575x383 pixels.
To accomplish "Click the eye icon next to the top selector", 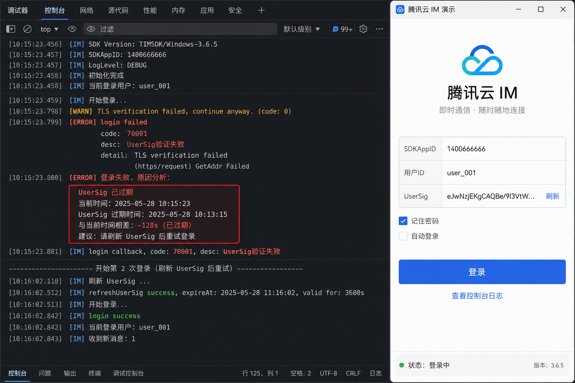I will pyautogui.click(x=72, y=29).
